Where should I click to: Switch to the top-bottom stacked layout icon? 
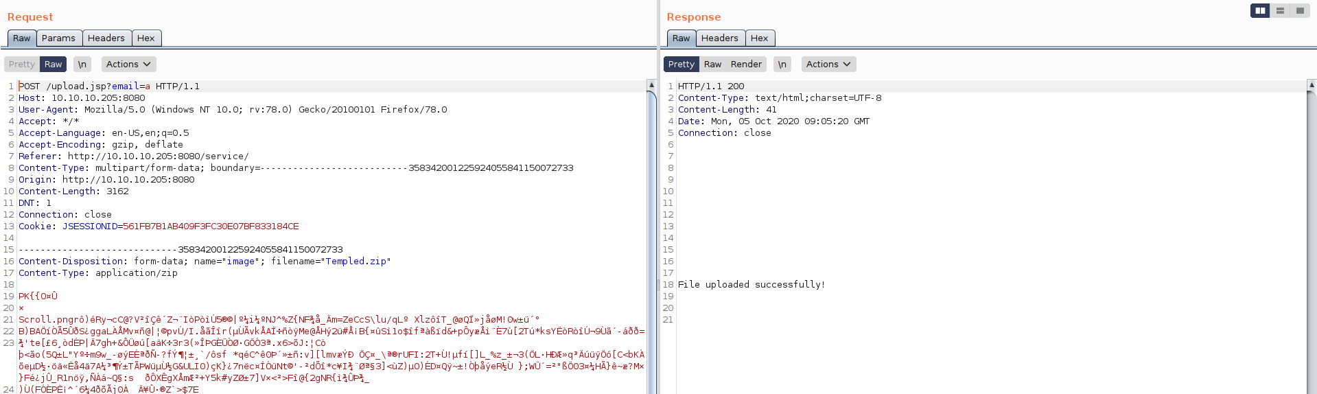coord(1280,11)
